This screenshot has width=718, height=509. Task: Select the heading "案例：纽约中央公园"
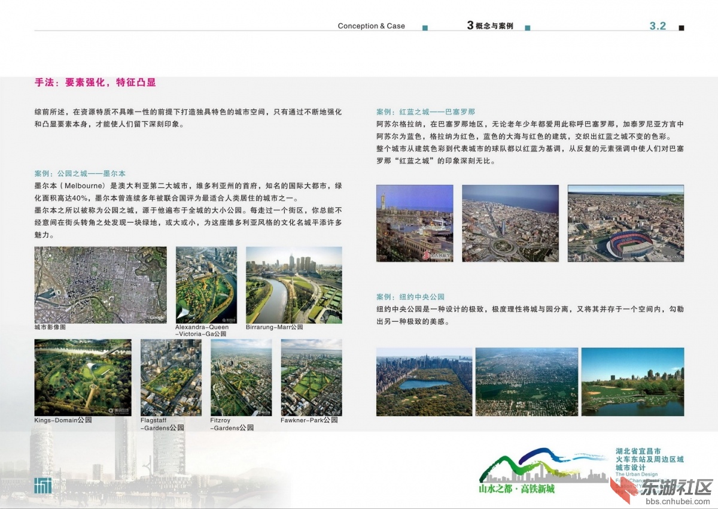410,297
